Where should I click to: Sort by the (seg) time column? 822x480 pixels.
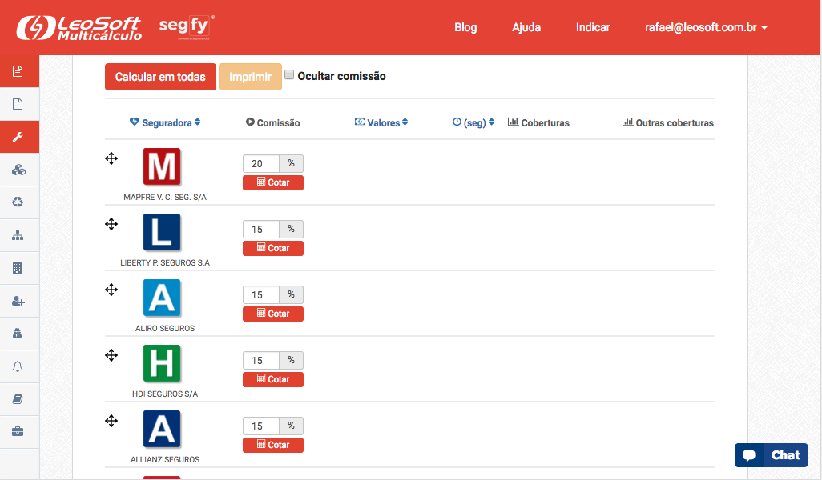pyautogui.click(x=473, y=122)
